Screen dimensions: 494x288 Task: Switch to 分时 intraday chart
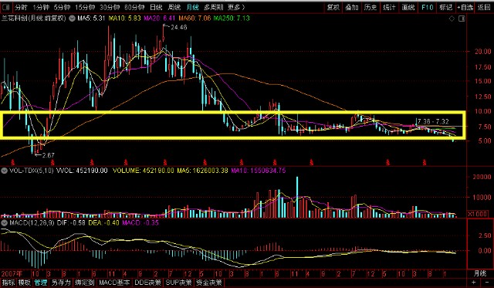click(x=21, y=7)
